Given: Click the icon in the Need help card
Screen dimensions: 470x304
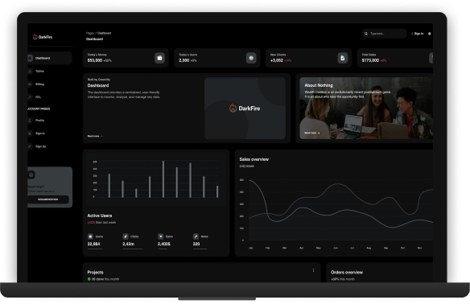Looking at the screenshot, I should click(31, 175).
